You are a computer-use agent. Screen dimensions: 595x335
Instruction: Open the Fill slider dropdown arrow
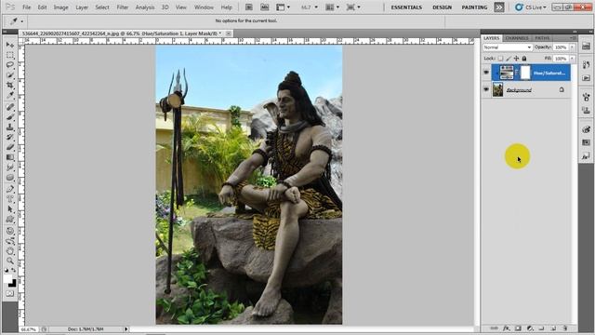click(x=573, y=59)
